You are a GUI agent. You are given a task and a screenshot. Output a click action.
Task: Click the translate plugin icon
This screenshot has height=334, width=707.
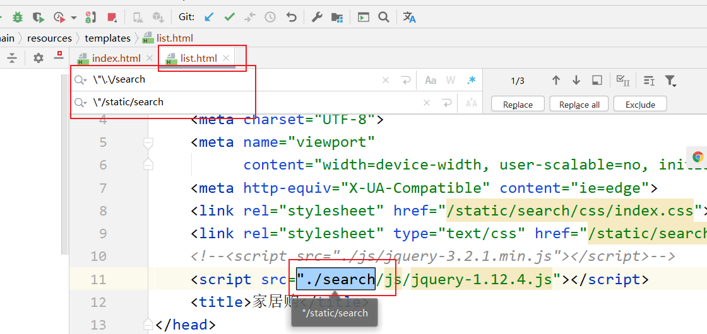click(x=409, y=17)
